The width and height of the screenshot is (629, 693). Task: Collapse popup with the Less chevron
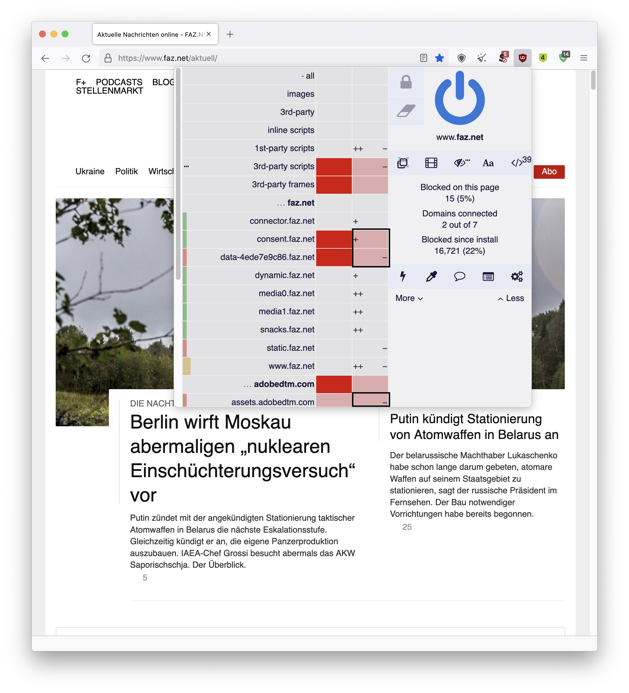(x=511, y=298)
